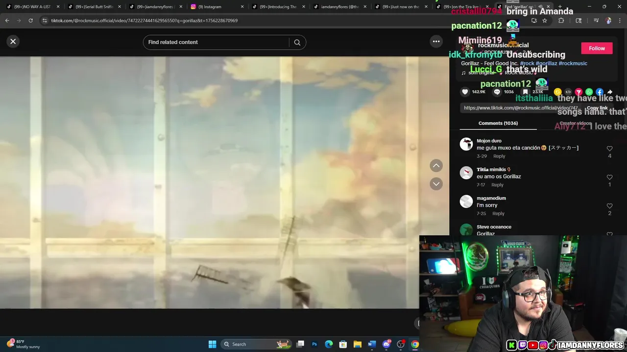Follow the rockmusic.official account
Screen dimensions: 627x352
[x=597, y=48]
